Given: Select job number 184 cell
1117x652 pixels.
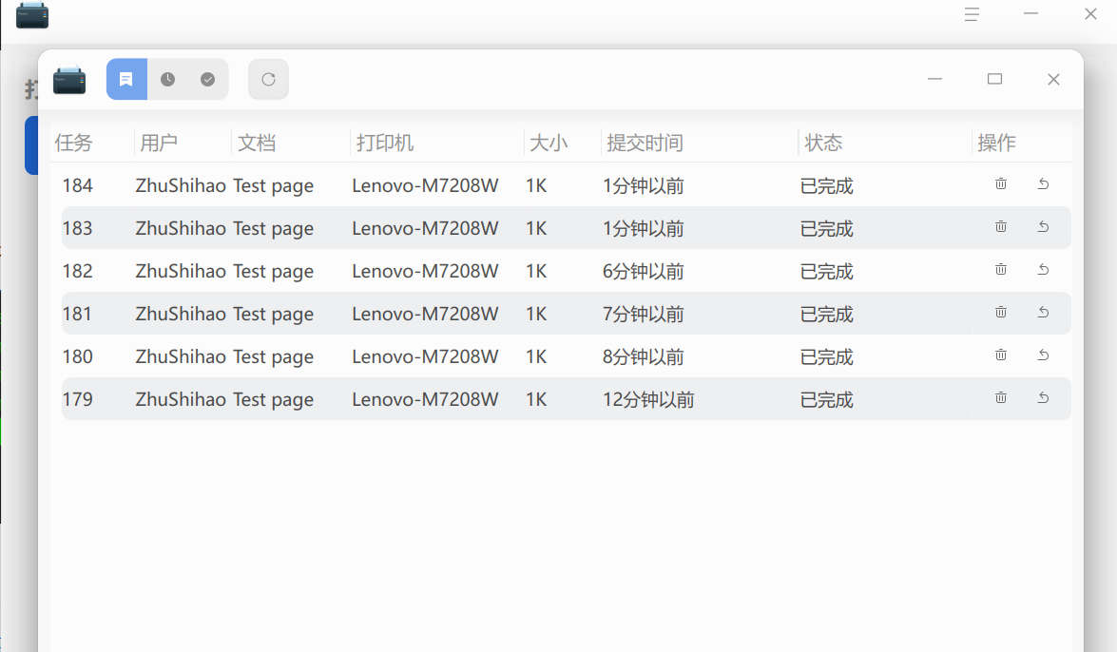Looking at the screenshot, I should click(x=78, y=186).
